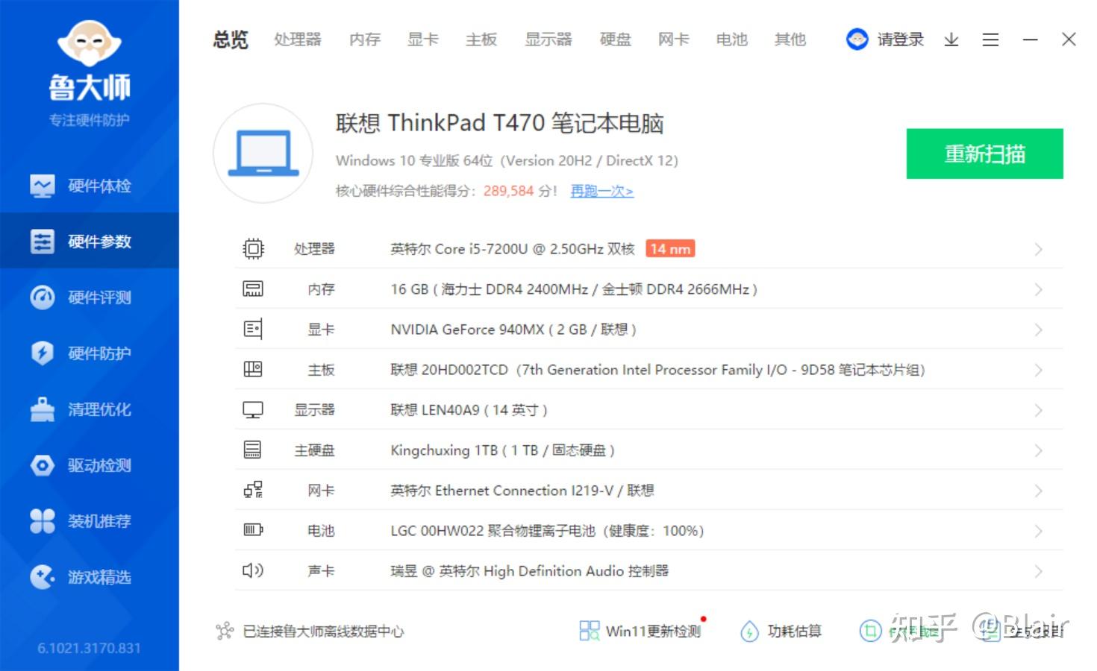1097x671 pixels.
Task: Open the 电池 tab
Action: point(731,40)
